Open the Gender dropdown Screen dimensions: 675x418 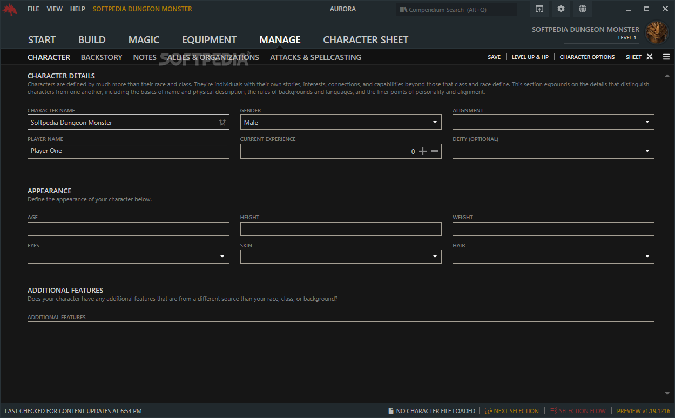click(341, 122)
